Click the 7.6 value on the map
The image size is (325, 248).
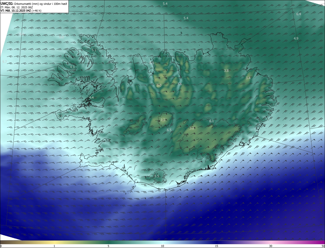coord(179,84)
